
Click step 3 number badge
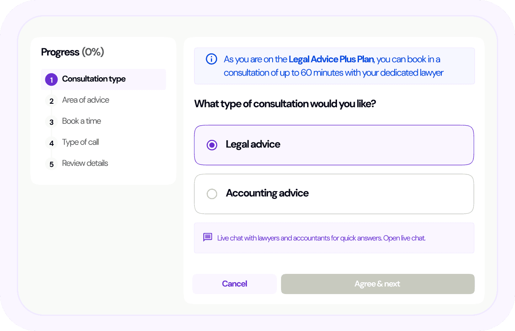(51, 122)
